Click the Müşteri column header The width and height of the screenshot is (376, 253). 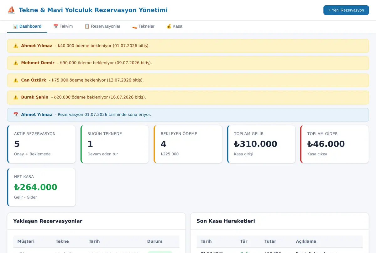26,241
